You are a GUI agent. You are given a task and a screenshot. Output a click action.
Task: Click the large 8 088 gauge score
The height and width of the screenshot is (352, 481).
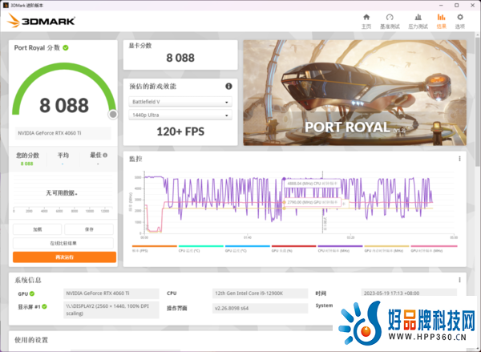coord(64,105)
